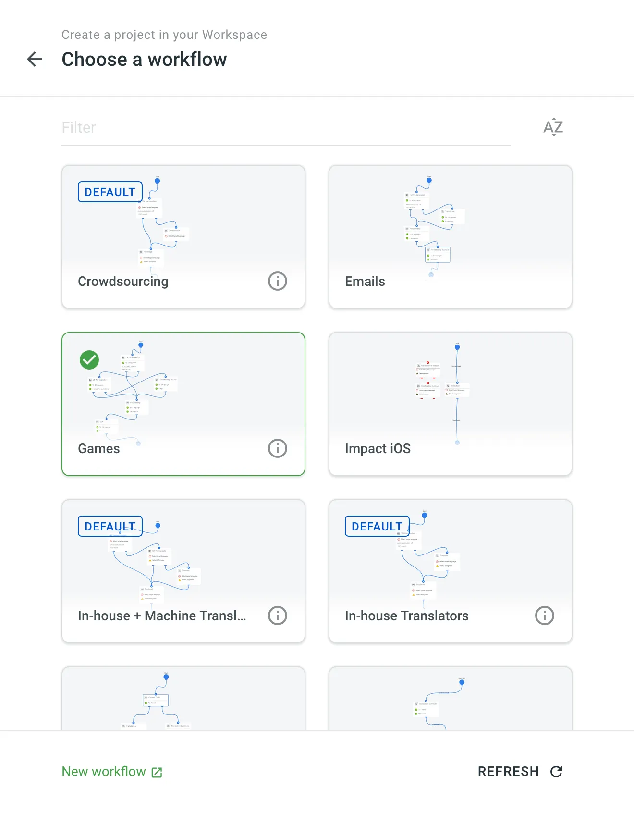Viewport: 634px width, 813px height.
Task: Select the Emails workflow card
Action: click(x=450, y=235)
